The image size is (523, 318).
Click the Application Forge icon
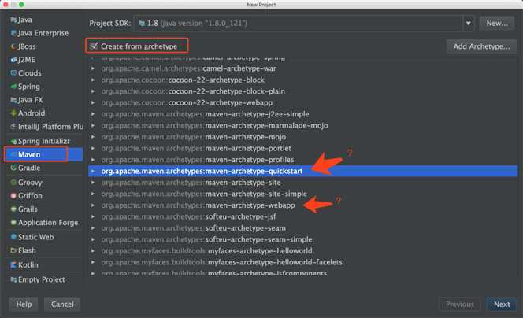(13, 223)
